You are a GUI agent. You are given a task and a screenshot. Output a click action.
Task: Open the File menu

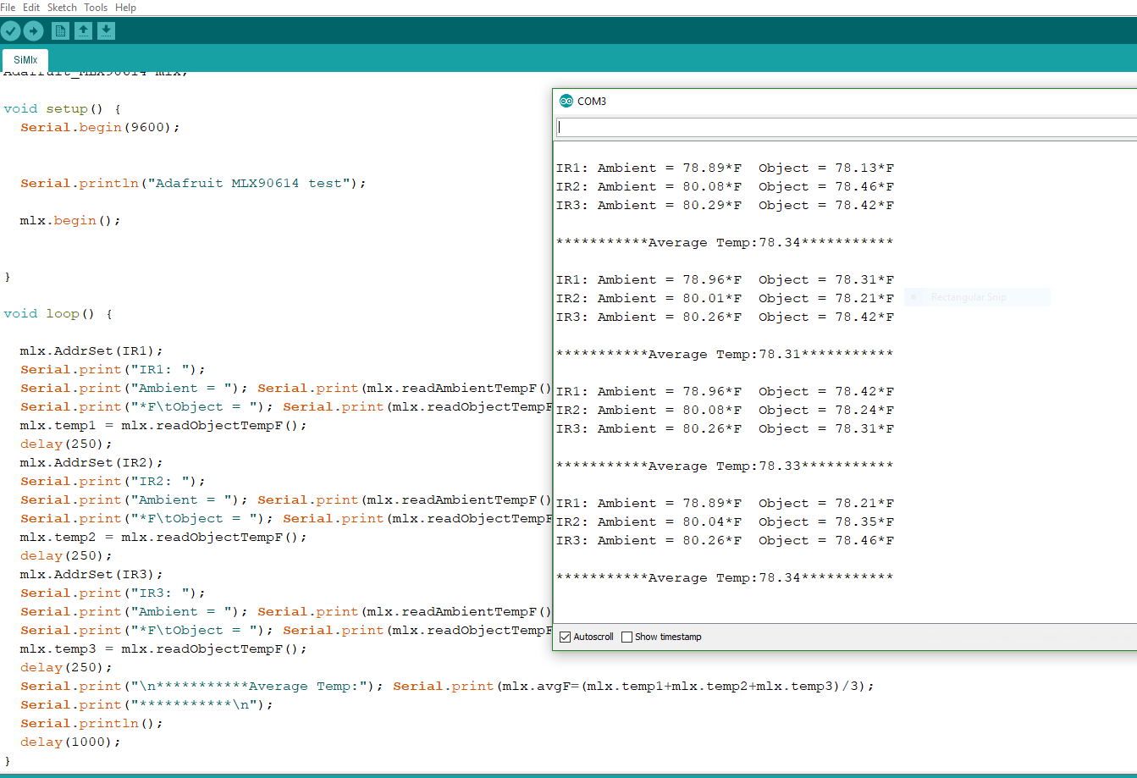click(8, 8)
